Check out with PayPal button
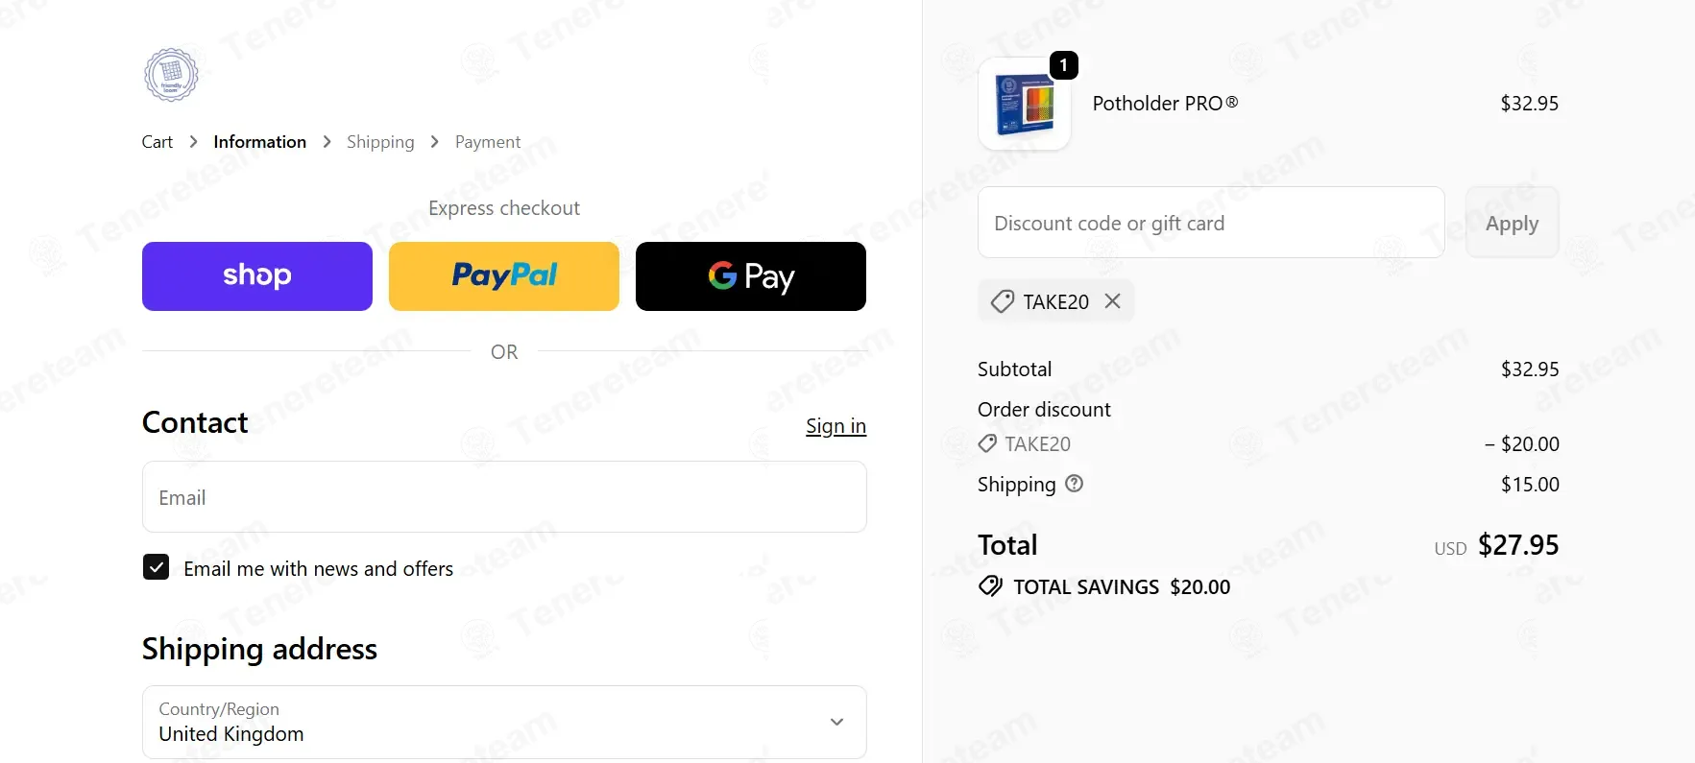Viewport: 1695px width, 763px height. pos(504,276)
